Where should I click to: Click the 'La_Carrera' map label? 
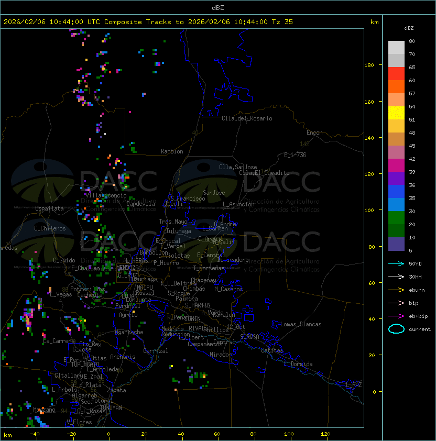point(59,341)
